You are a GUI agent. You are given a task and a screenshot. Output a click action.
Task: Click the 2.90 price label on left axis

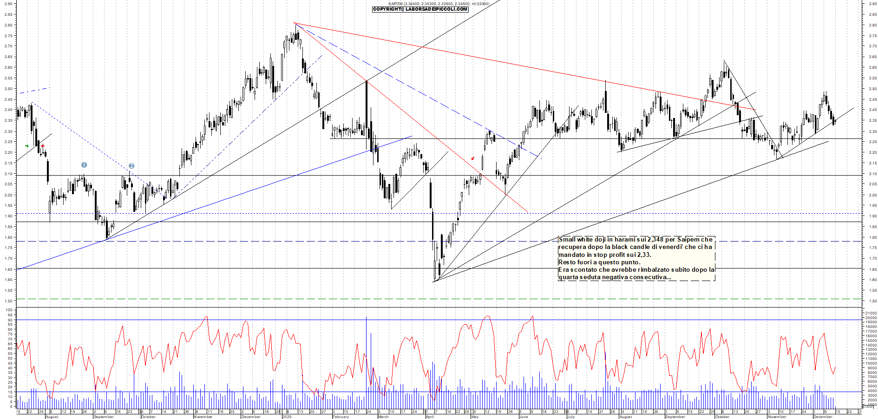point(8,4)
